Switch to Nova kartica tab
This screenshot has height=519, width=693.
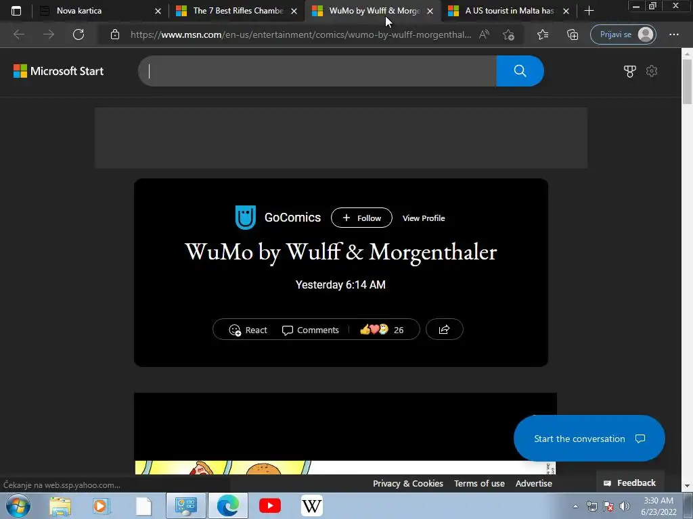tap(99, 11)
